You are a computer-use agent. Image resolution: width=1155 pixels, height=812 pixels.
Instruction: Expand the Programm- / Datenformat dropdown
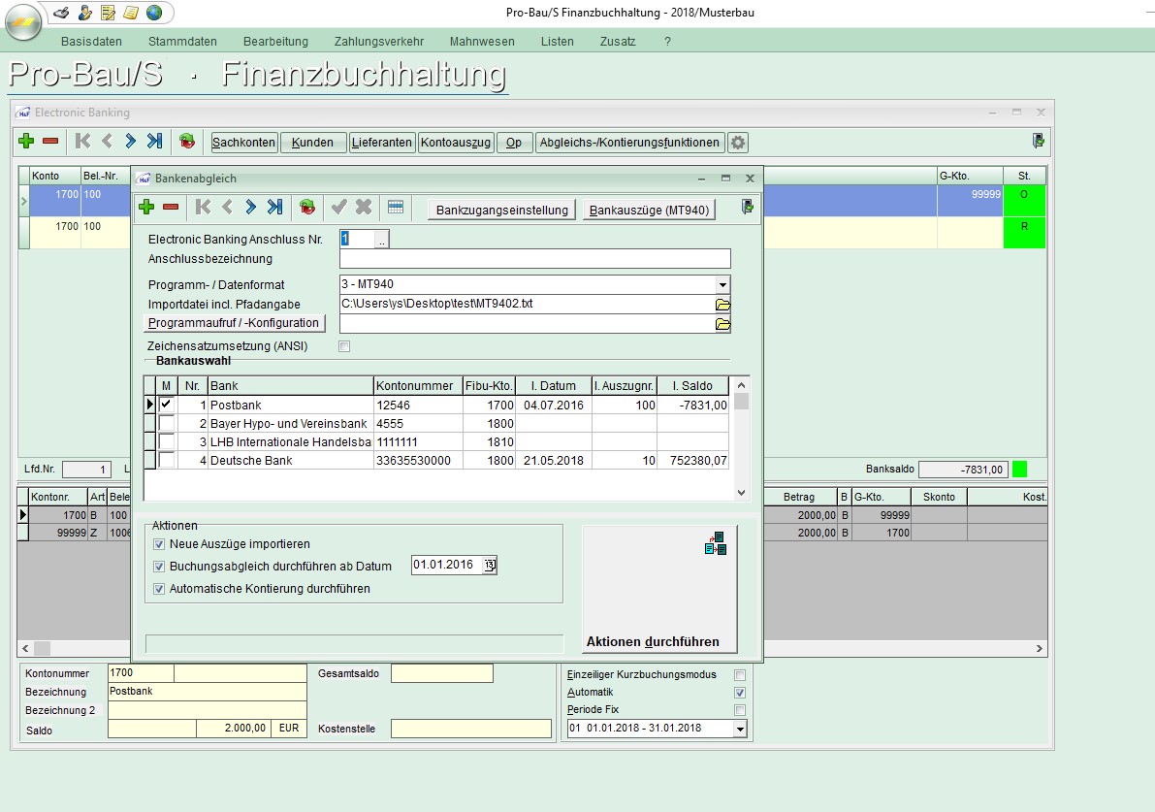(x=722, y=285)
